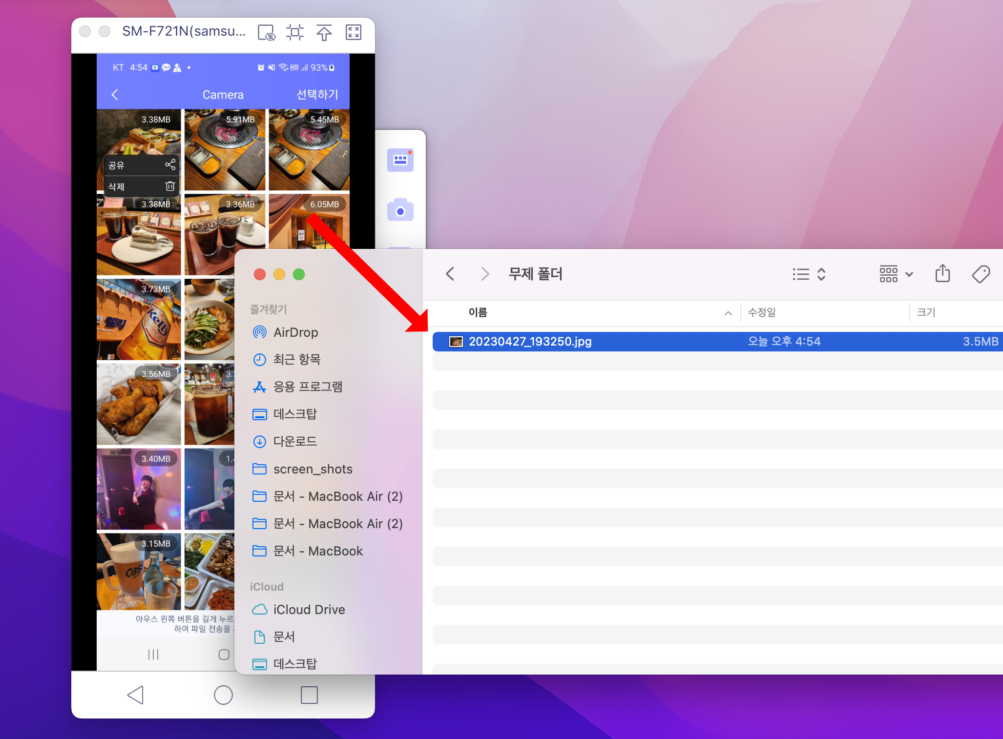Screen dimensions: 1003x739
Task: Enter fullscreen mode for phone mirror
Action: [x=354, y=33]
